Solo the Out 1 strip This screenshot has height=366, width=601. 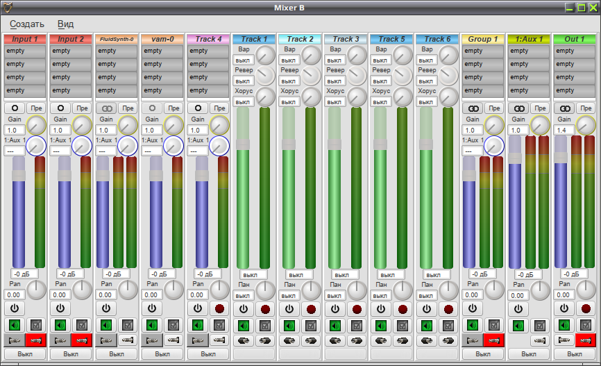(586, 325)
